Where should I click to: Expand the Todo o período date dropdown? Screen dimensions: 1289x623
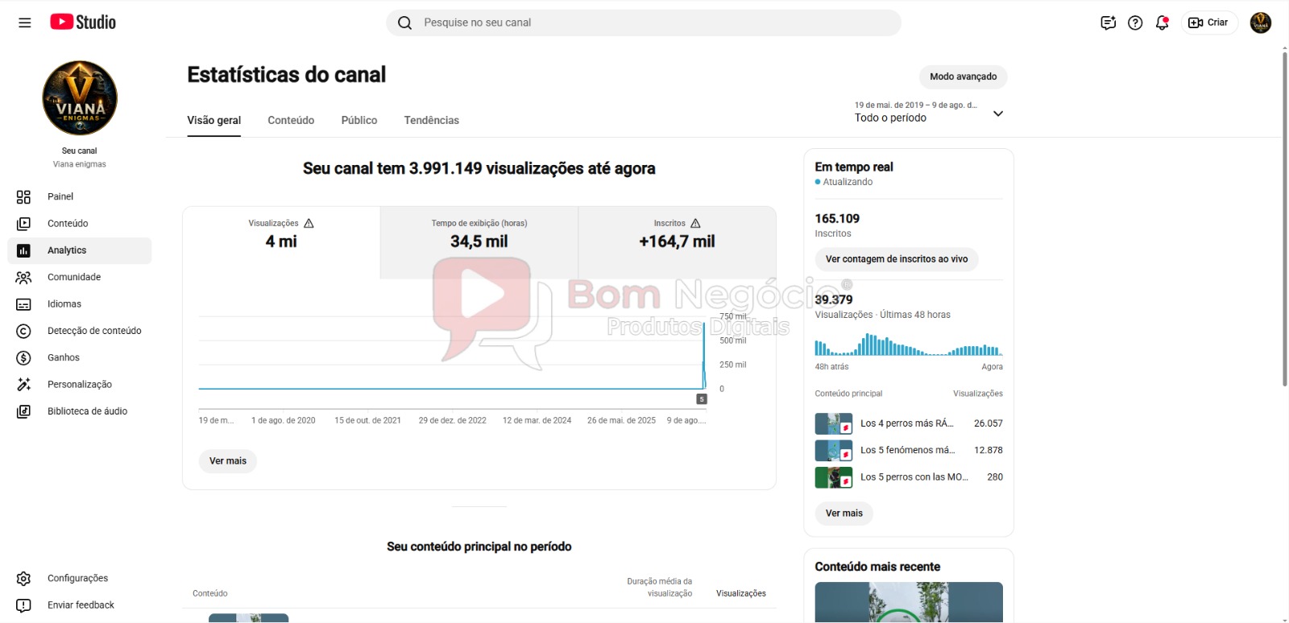(x=929, y=112)
